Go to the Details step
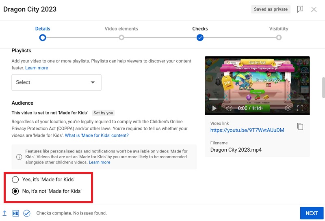 43,29
